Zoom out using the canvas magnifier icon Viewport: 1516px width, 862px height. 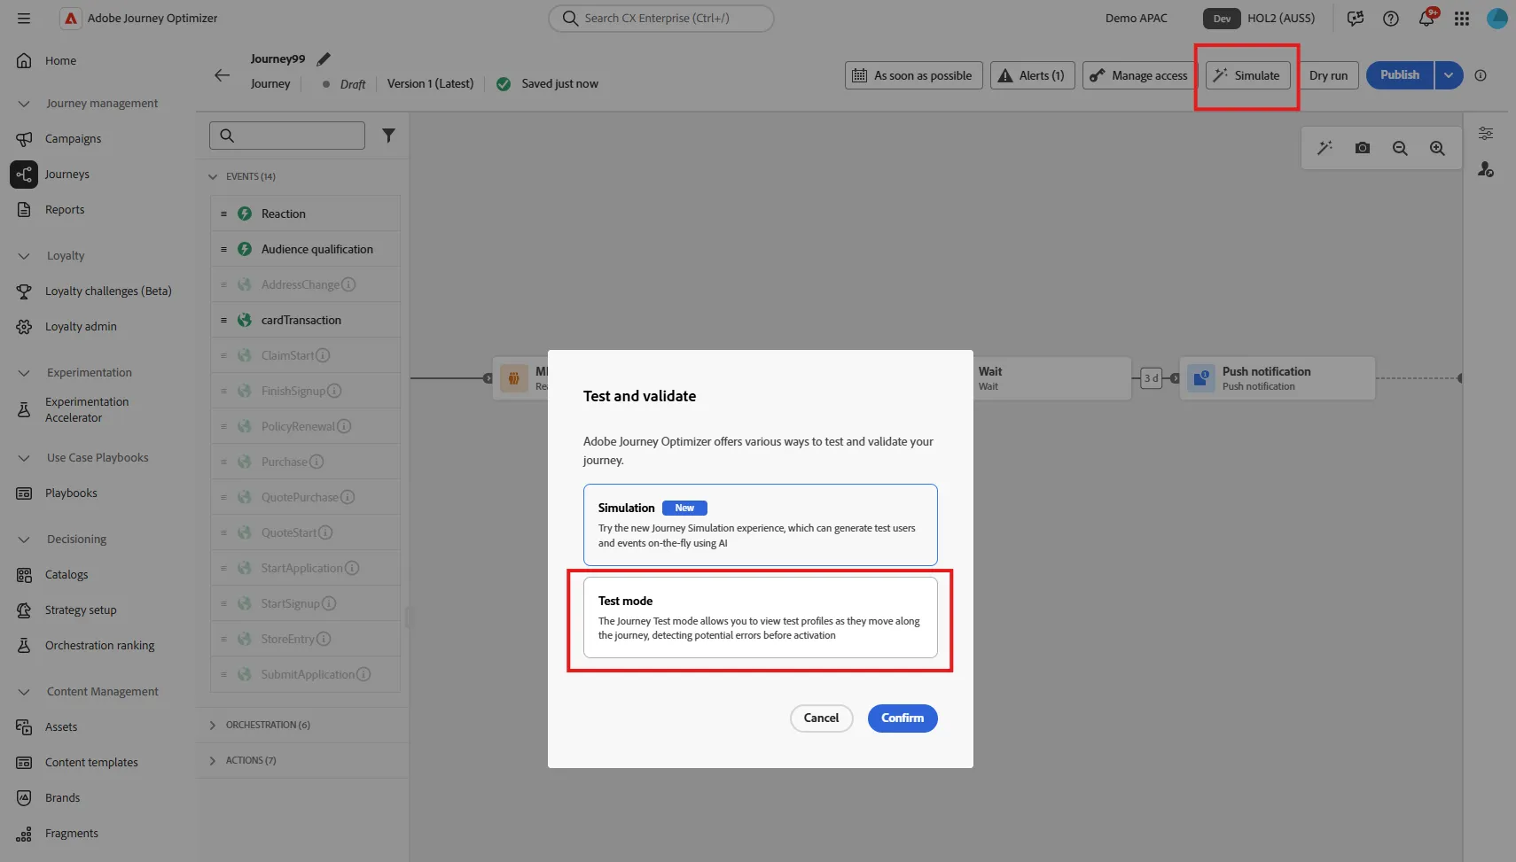(x=1400, y=148)
